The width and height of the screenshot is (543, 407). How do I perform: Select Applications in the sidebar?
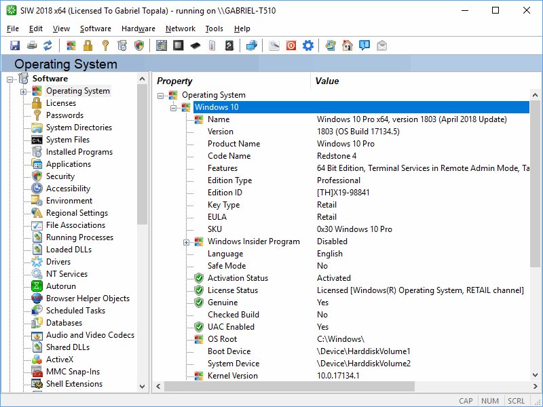[x=69, y=164]
